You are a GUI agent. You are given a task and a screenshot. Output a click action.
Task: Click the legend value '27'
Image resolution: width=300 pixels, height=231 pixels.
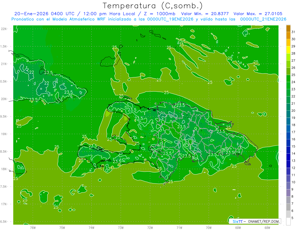[293, 61]
